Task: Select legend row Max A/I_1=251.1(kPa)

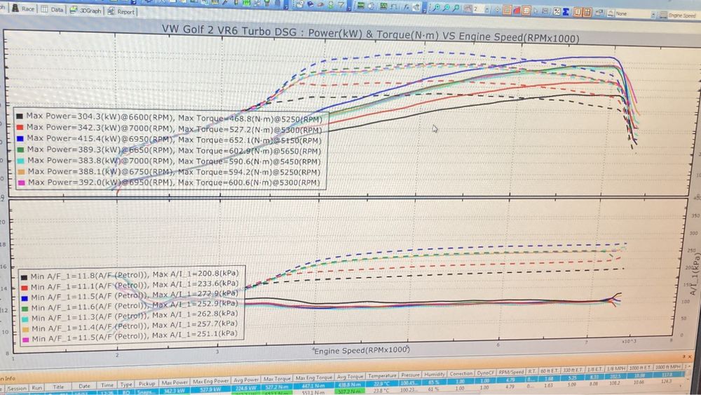Action: [x=130, y=335]
